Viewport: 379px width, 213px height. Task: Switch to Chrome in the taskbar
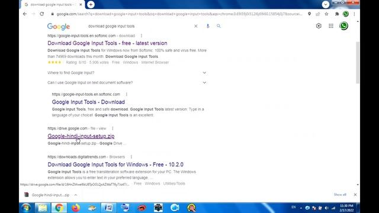click(x=59, y=208)
